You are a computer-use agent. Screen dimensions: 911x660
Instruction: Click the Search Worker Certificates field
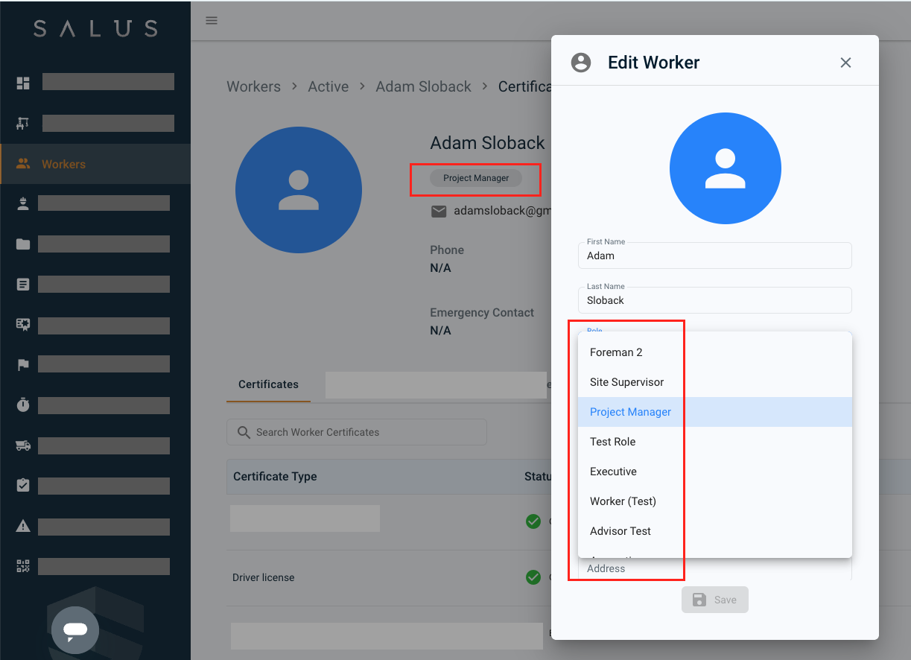click(357, 432)
